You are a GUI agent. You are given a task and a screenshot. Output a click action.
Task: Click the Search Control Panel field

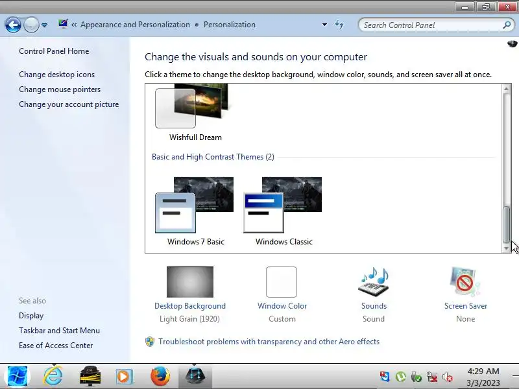436,25
